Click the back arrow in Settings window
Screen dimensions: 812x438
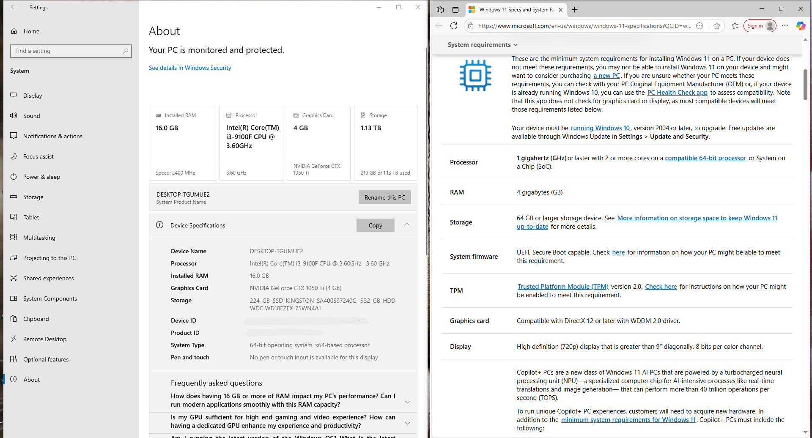coord(14,7)
